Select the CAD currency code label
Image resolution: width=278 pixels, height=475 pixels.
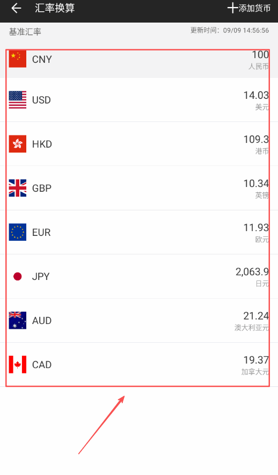42,365
